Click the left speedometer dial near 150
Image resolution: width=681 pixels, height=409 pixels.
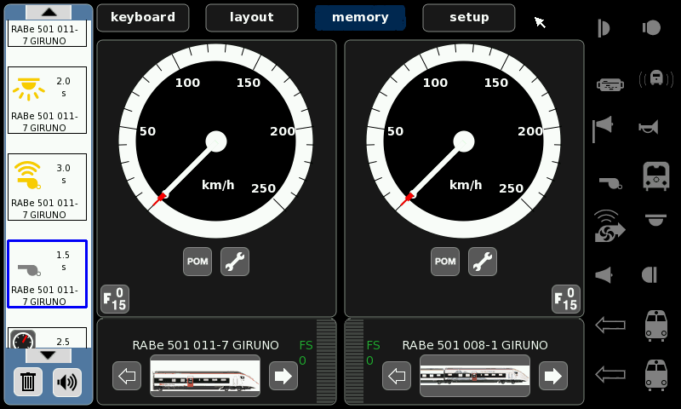pos(248,84)
